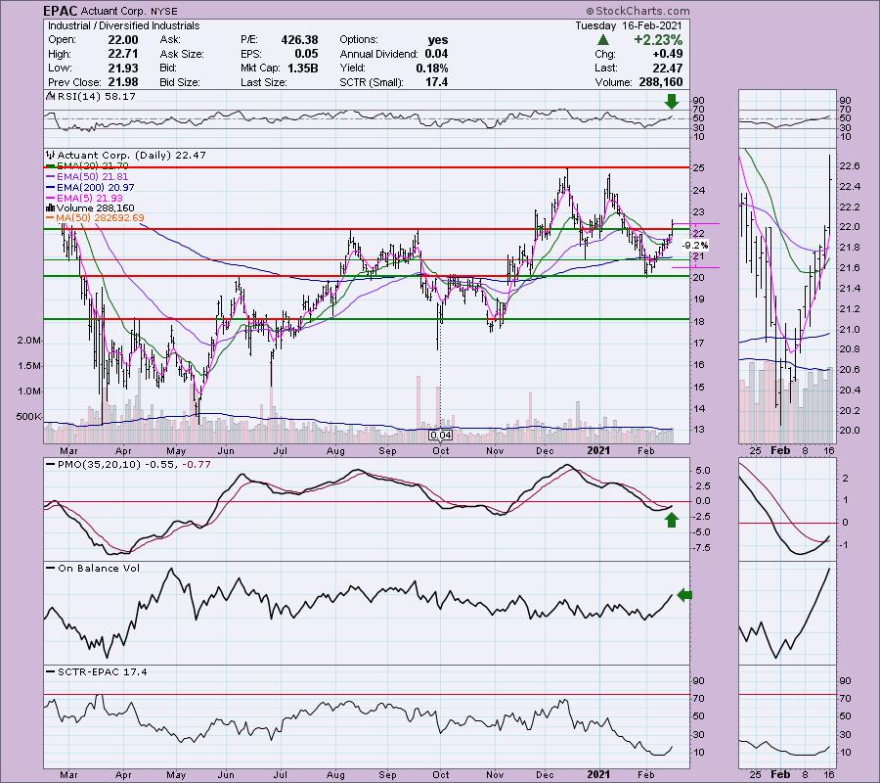Click the 25 price level axis label

coord(699,168)
